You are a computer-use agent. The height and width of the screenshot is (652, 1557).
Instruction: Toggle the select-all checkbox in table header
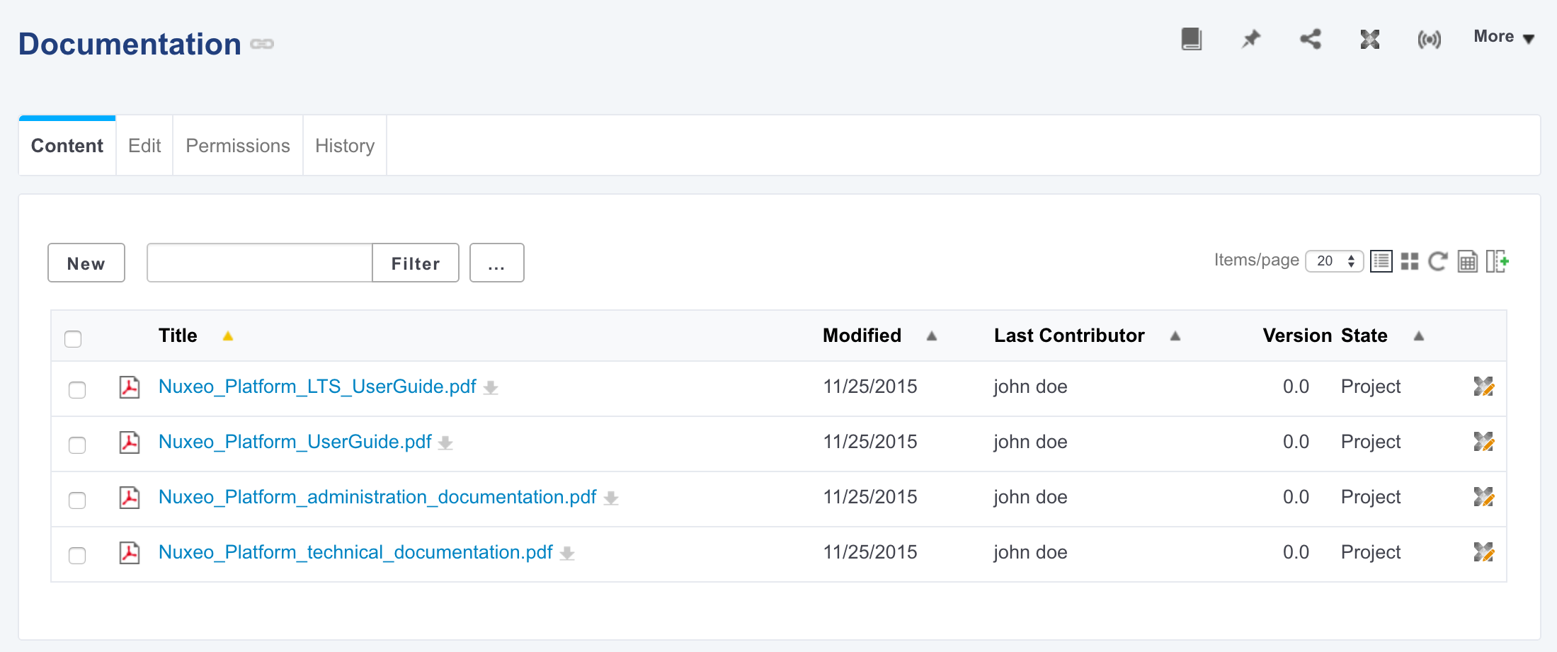[x=73, y=338]
